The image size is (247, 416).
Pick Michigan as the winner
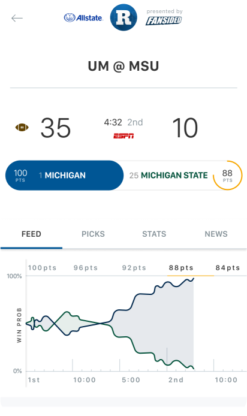[65, 176]
